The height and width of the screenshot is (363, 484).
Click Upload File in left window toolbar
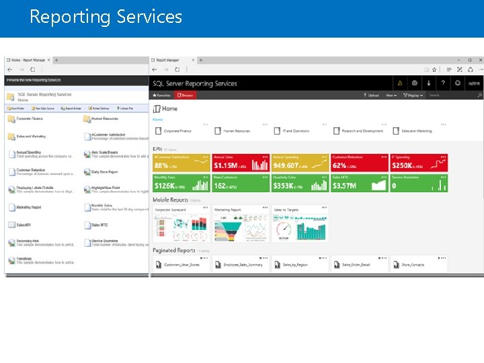click(125, 108)
